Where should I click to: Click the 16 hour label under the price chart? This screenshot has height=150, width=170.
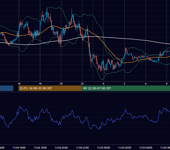[x=19, y=84]
